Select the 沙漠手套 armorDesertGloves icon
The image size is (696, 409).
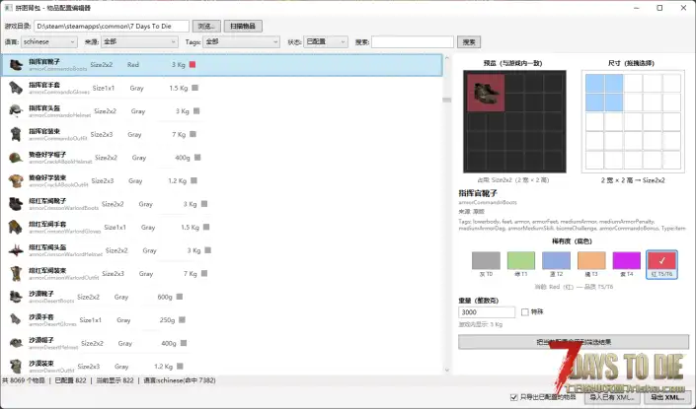coord(16,320)
